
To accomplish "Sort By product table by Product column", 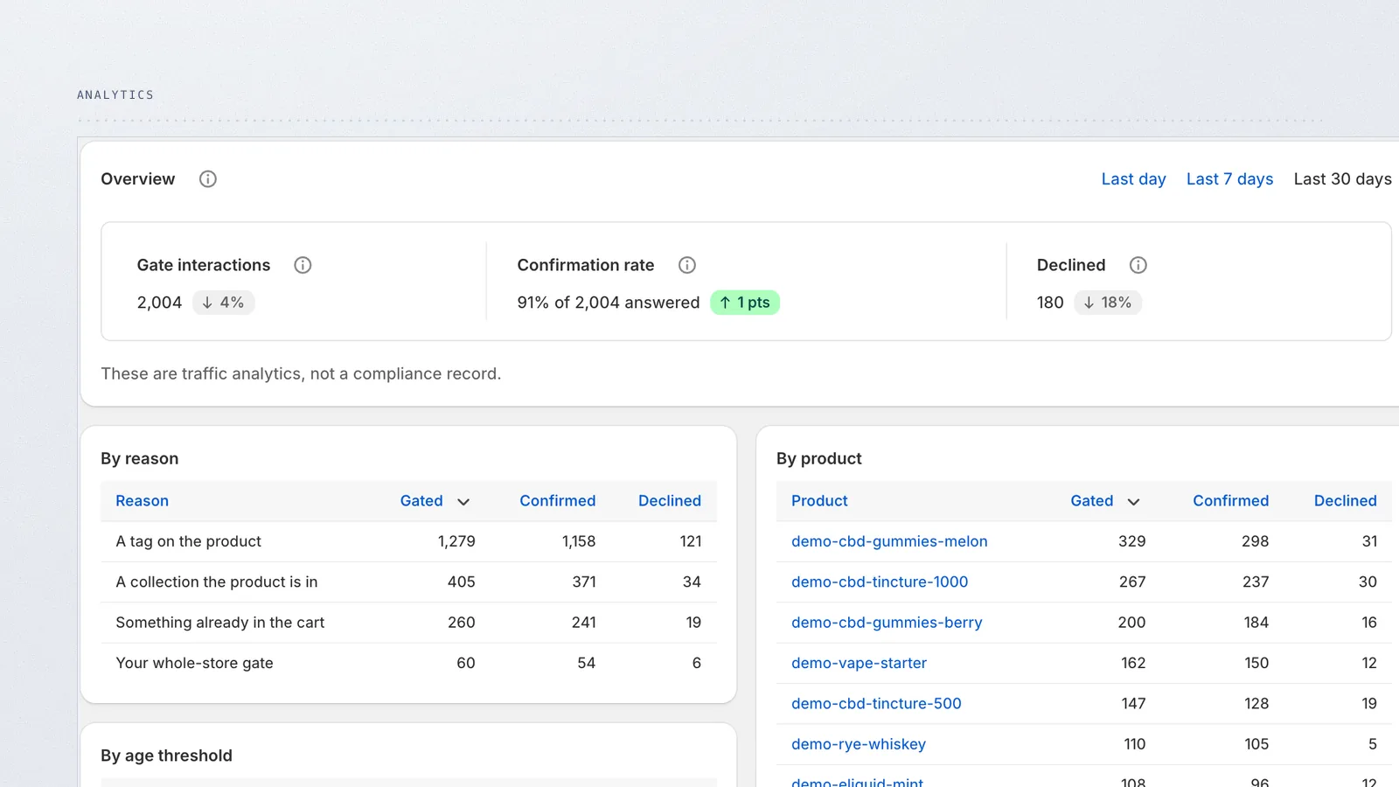I will [x=819, y=501].
